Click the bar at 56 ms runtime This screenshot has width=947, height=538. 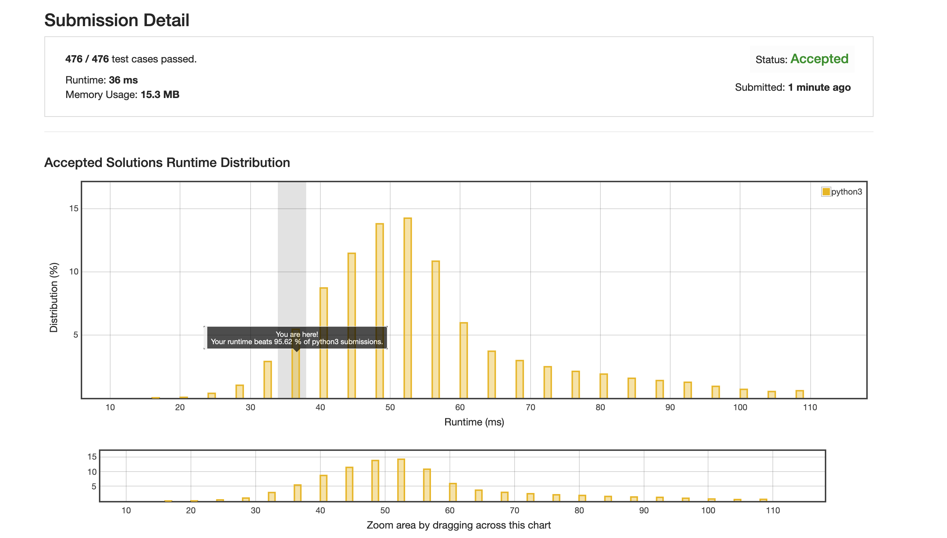coord(436,329)
